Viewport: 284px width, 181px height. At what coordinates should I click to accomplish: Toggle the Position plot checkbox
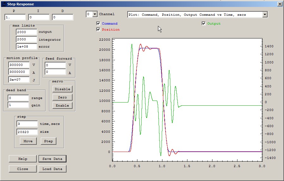click(x=98, y=30)
